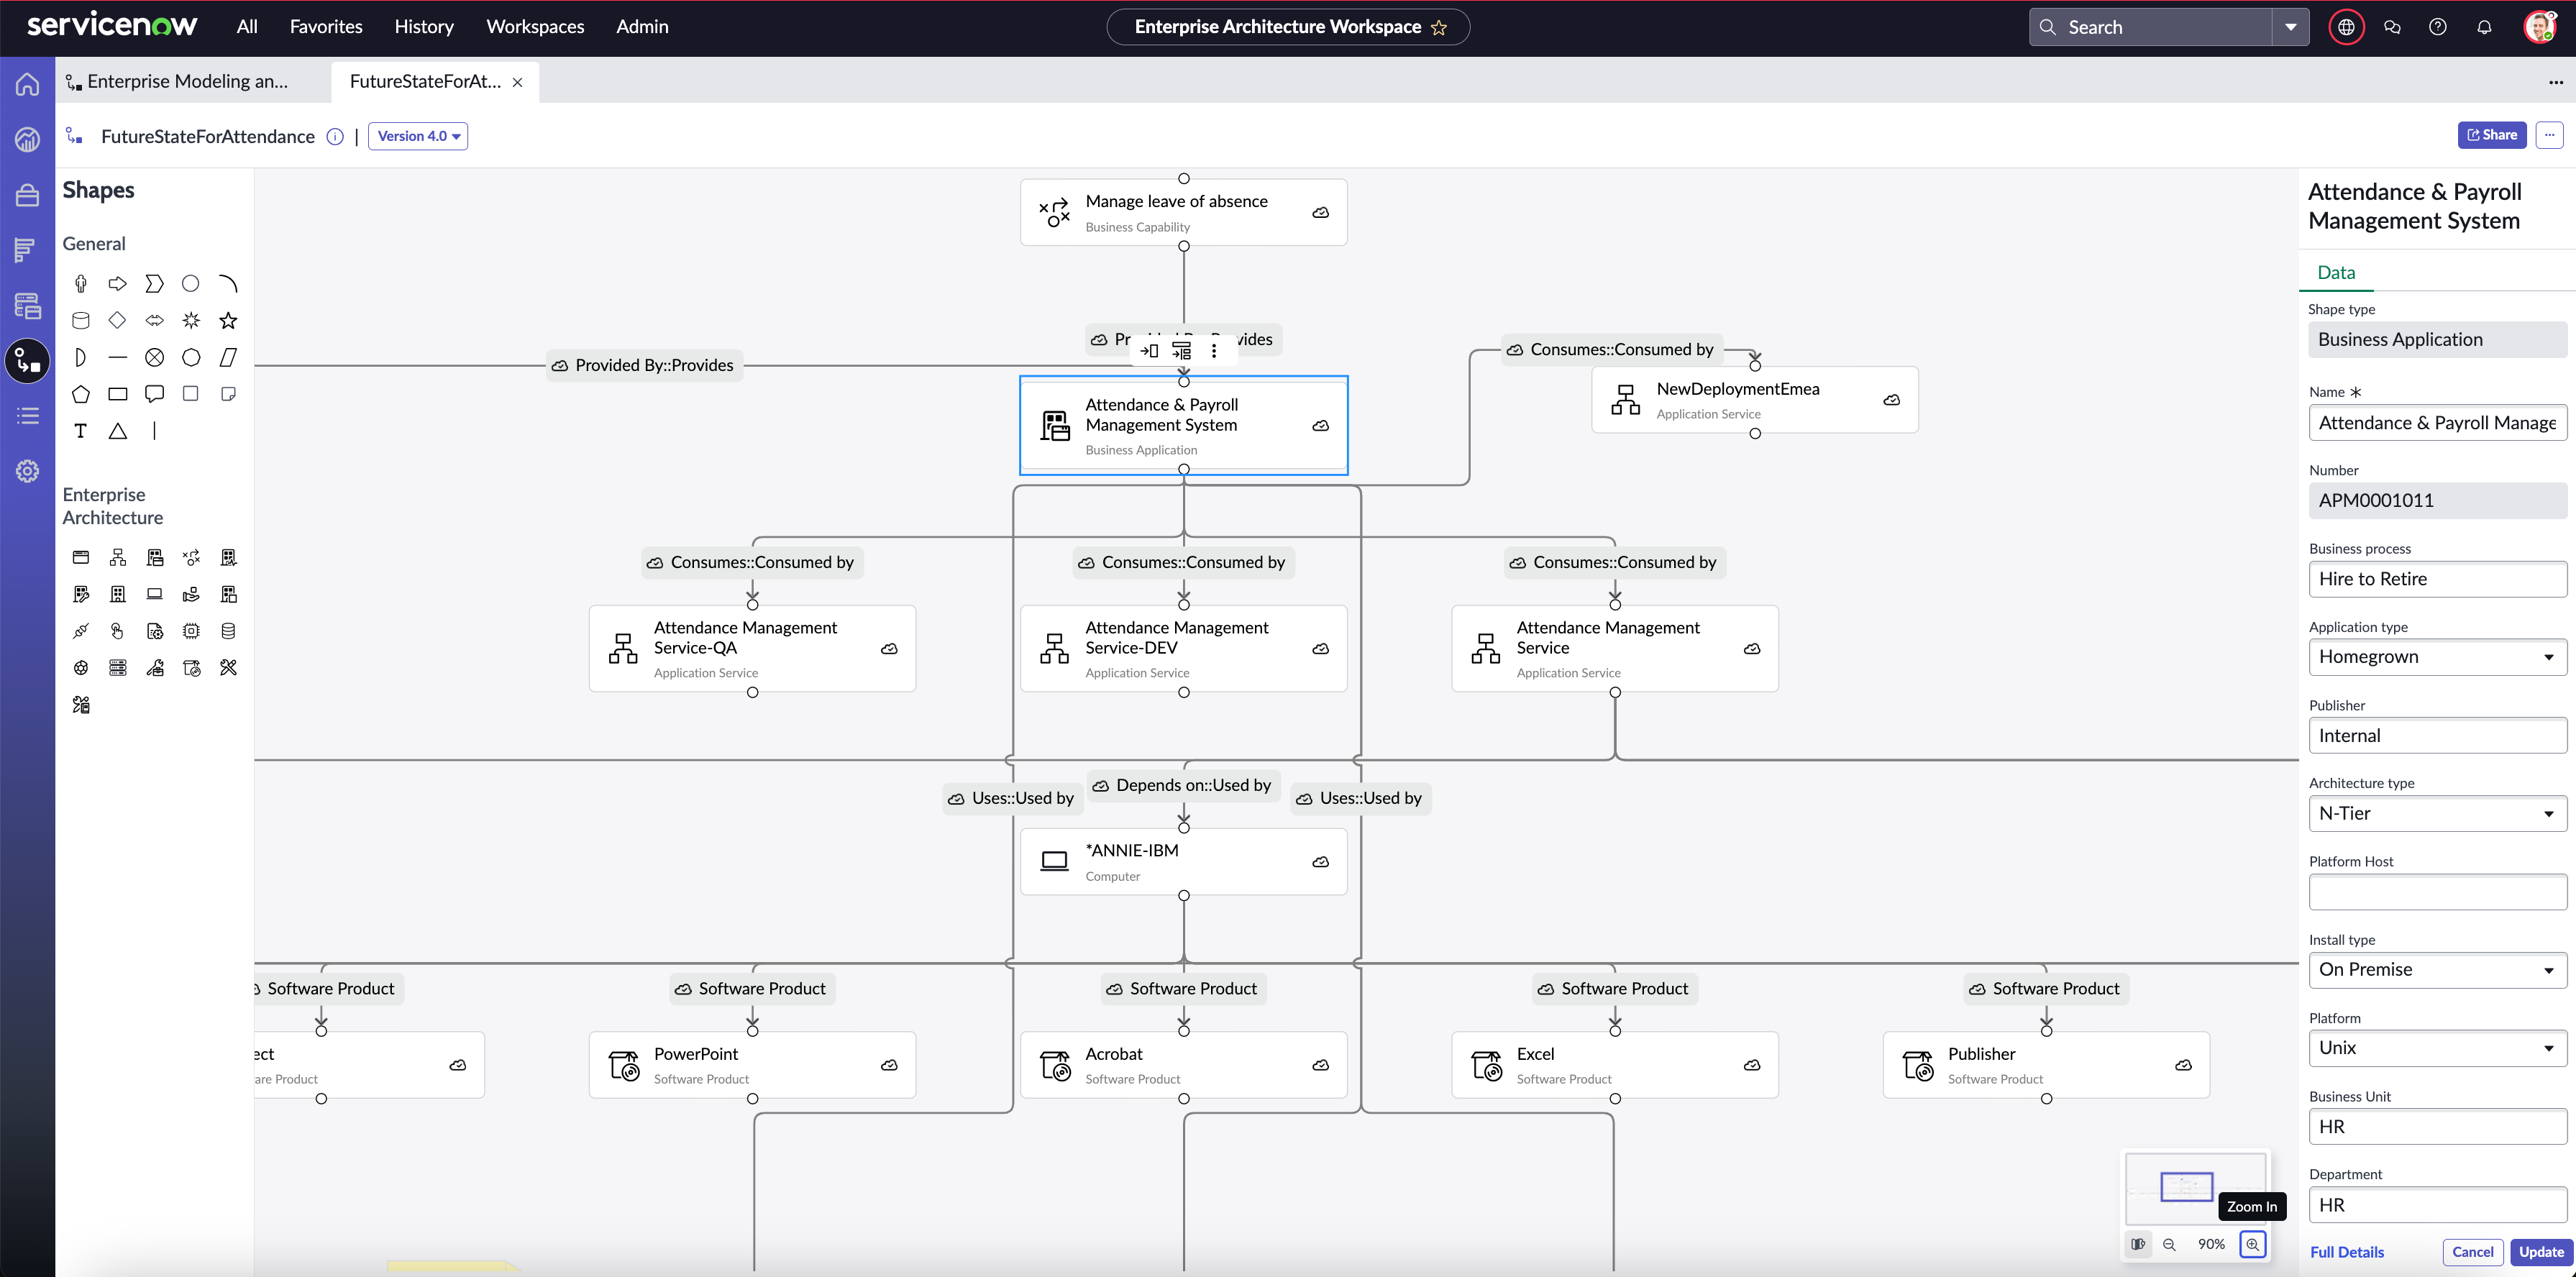Toggle the minimap visibility button

tap(2138, 1245)
